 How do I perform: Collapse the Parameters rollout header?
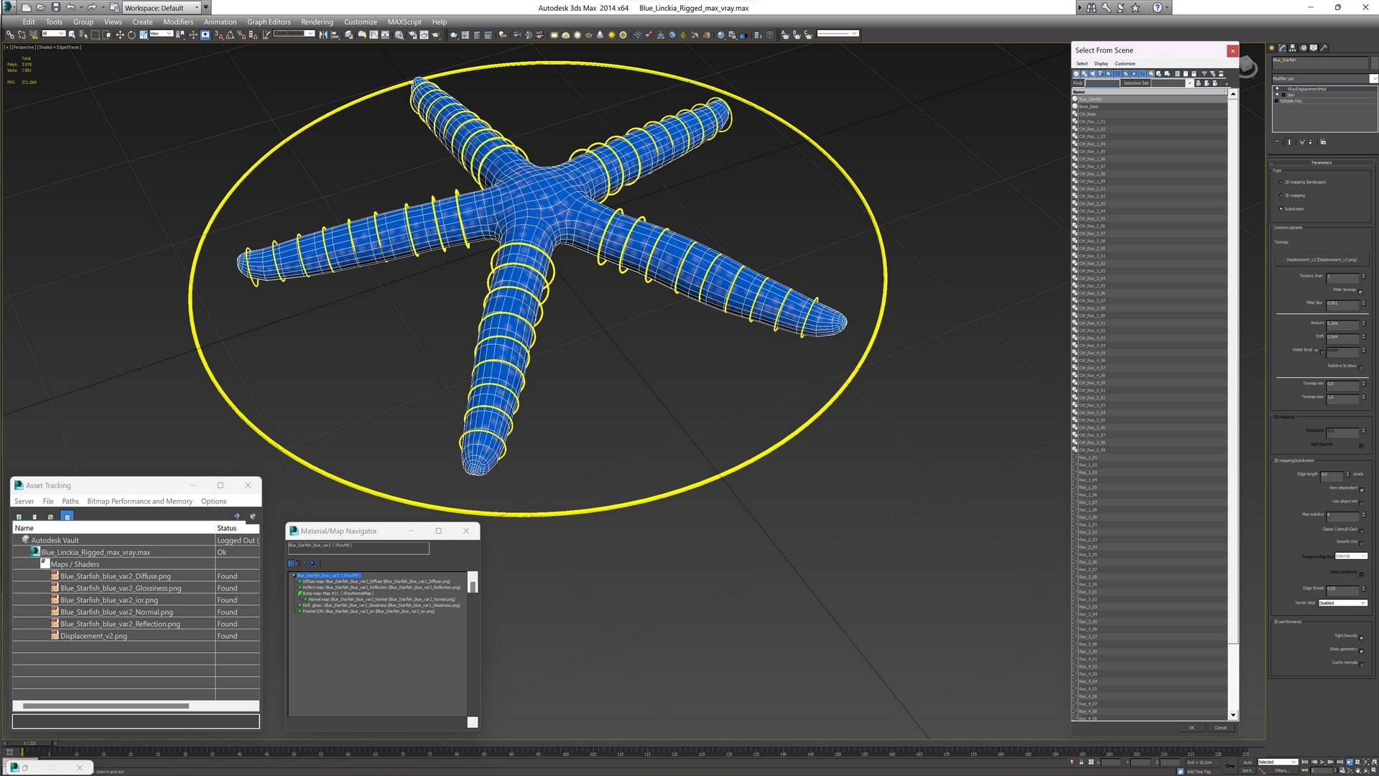coord(1322,162)
